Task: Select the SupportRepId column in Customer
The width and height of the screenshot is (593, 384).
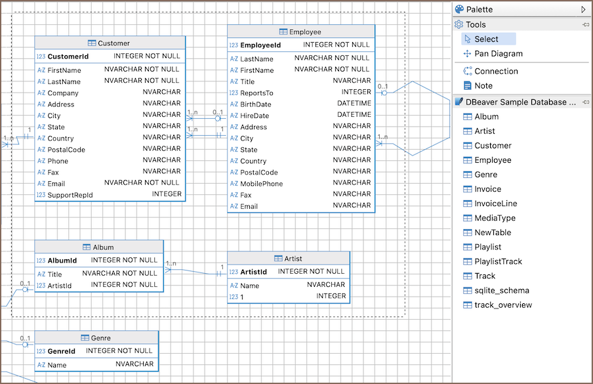Action: (70, 195)
